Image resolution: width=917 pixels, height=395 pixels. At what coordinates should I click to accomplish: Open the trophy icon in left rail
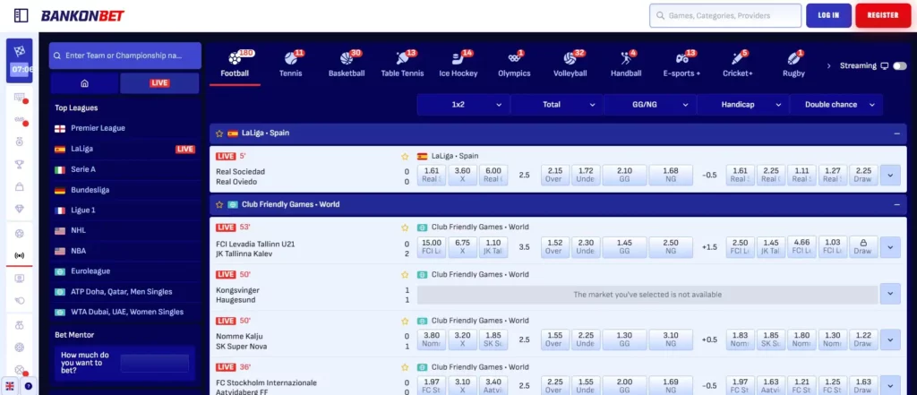click(x=20, y=165)
